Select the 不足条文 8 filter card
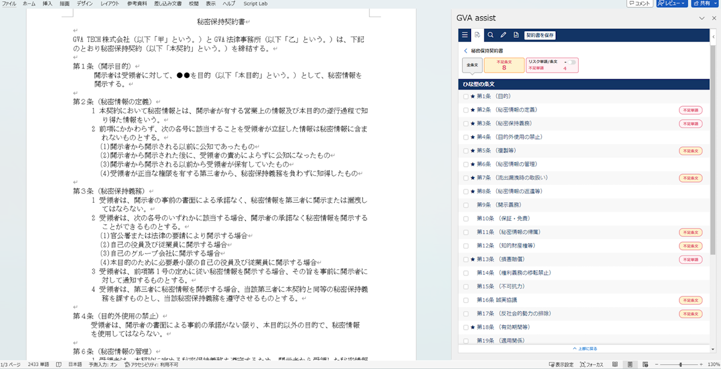 (503, 65)
